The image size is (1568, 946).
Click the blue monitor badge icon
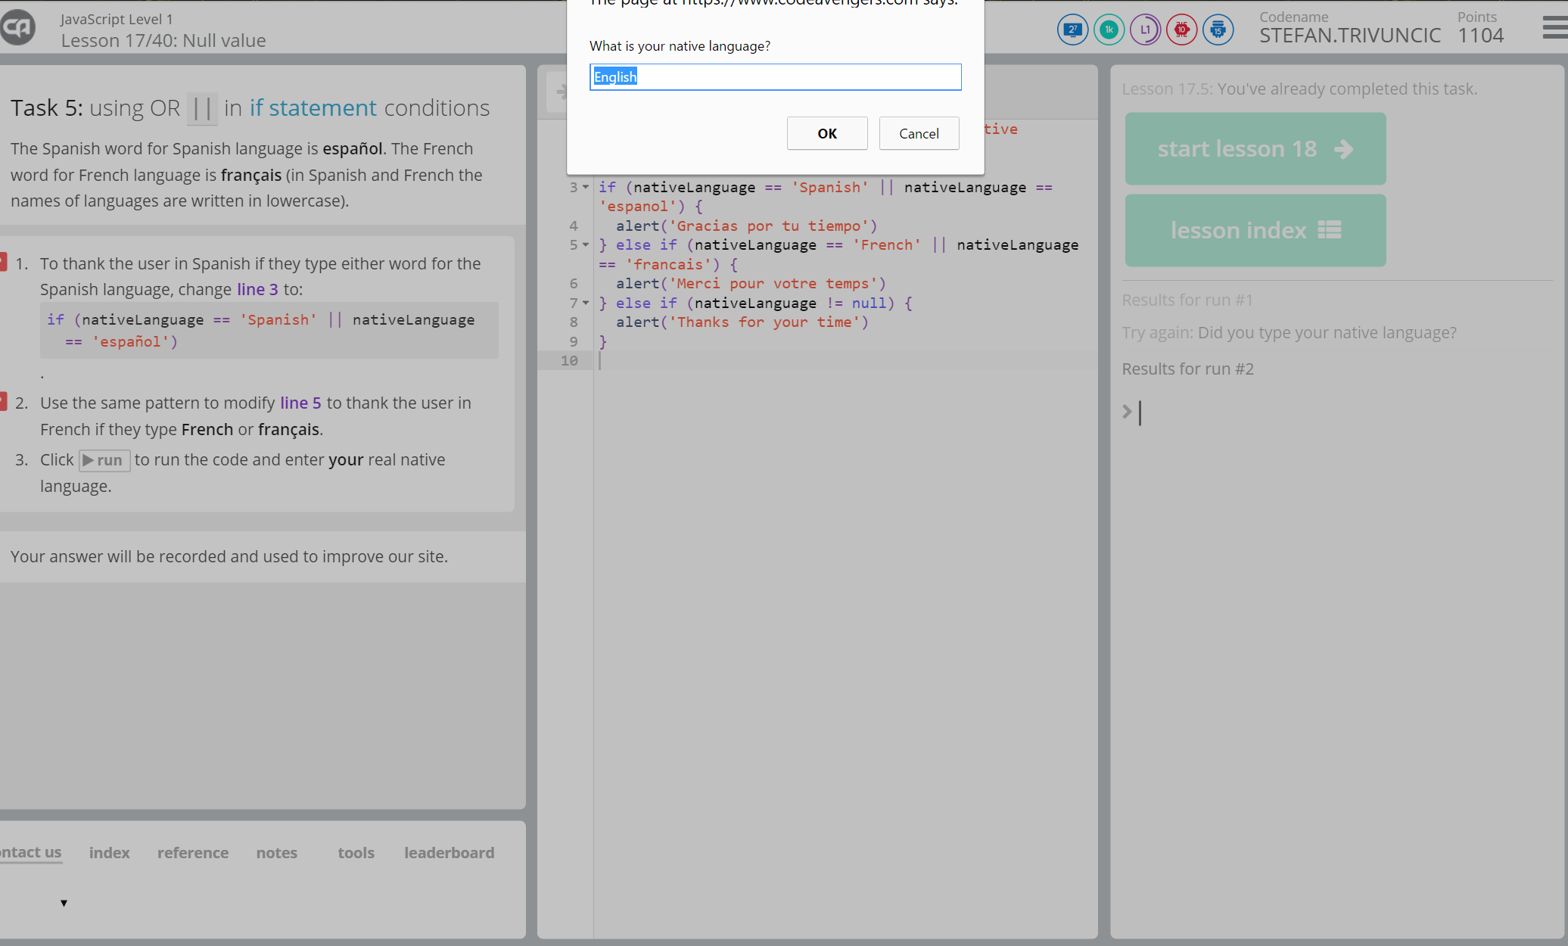(x=1072, y=30)
